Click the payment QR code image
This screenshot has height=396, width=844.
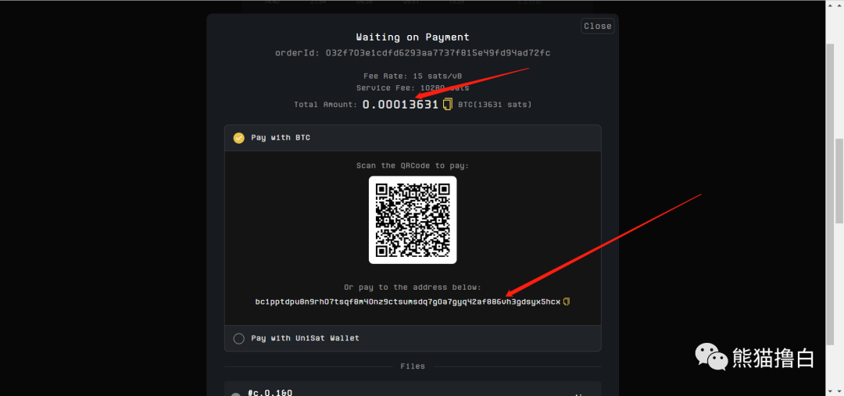click(x=413, y=220)
